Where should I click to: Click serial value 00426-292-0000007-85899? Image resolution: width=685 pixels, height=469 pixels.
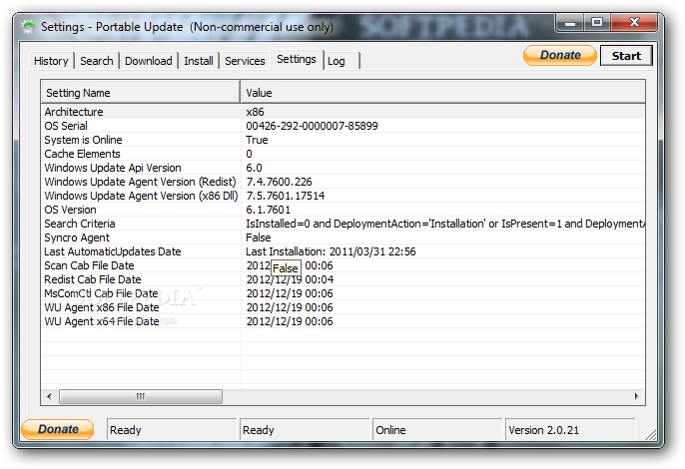pyautogui.click(x=312, y=126)
